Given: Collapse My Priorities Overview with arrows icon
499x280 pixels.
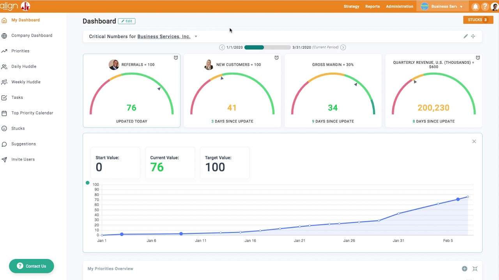Looking at the screenshot, I should (475, 269).
